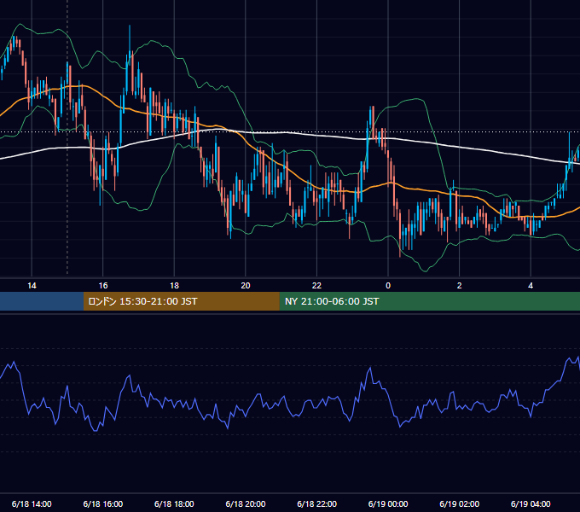
Task: Click the hour 4 axis label
Action: (x=531, y=286)
